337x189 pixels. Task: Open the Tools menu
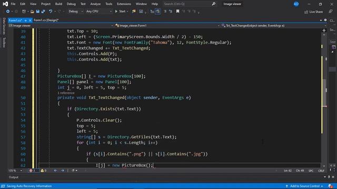tap(109, 4)
